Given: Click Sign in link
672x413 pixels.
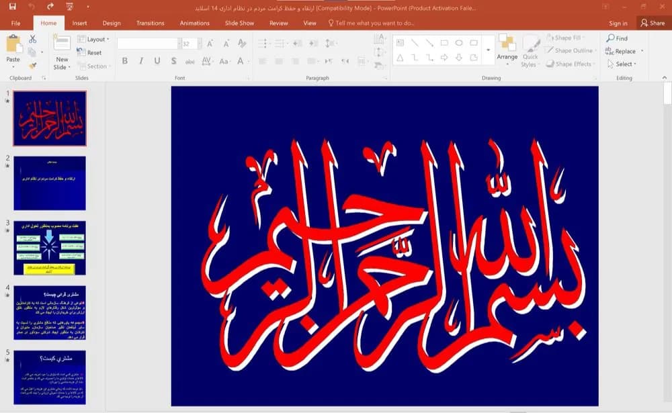Looking at the screenshot, I should click(618, 23).
